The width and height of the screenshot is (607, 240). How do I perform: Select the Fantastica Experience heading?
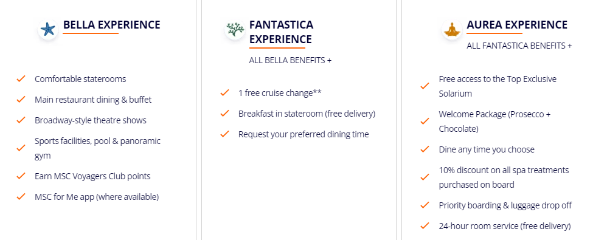(x=282, y=32)
